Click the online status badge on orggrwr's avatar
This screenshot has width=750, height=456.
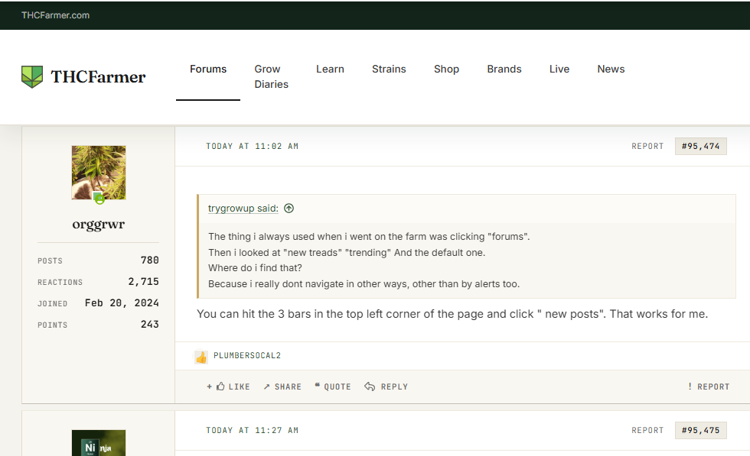point(99,199)
